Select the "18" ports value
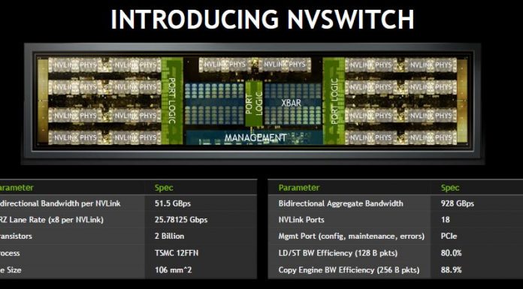Image resolution: width=523 pixels, height=289 pixels. (446, 220)
